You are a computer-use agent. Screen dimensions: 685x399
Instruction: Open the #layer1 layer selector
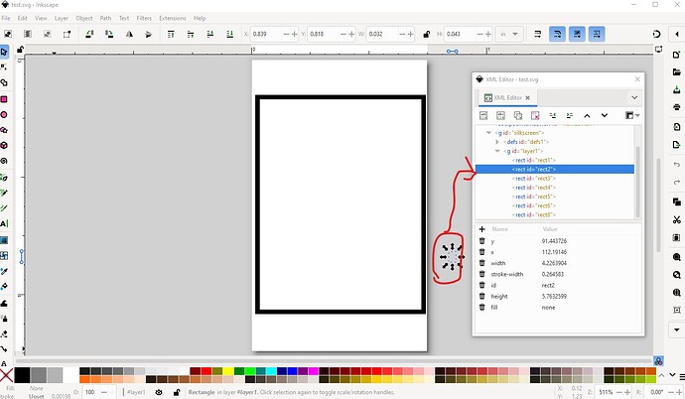click(136, 392)
